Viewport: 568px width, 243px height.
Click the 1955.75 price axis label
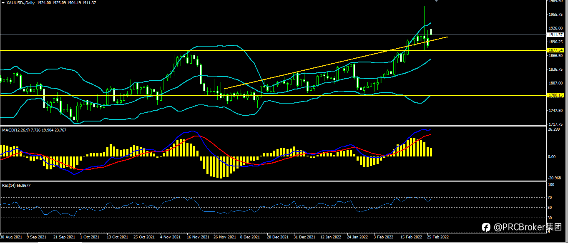click(x=555, y=15)
